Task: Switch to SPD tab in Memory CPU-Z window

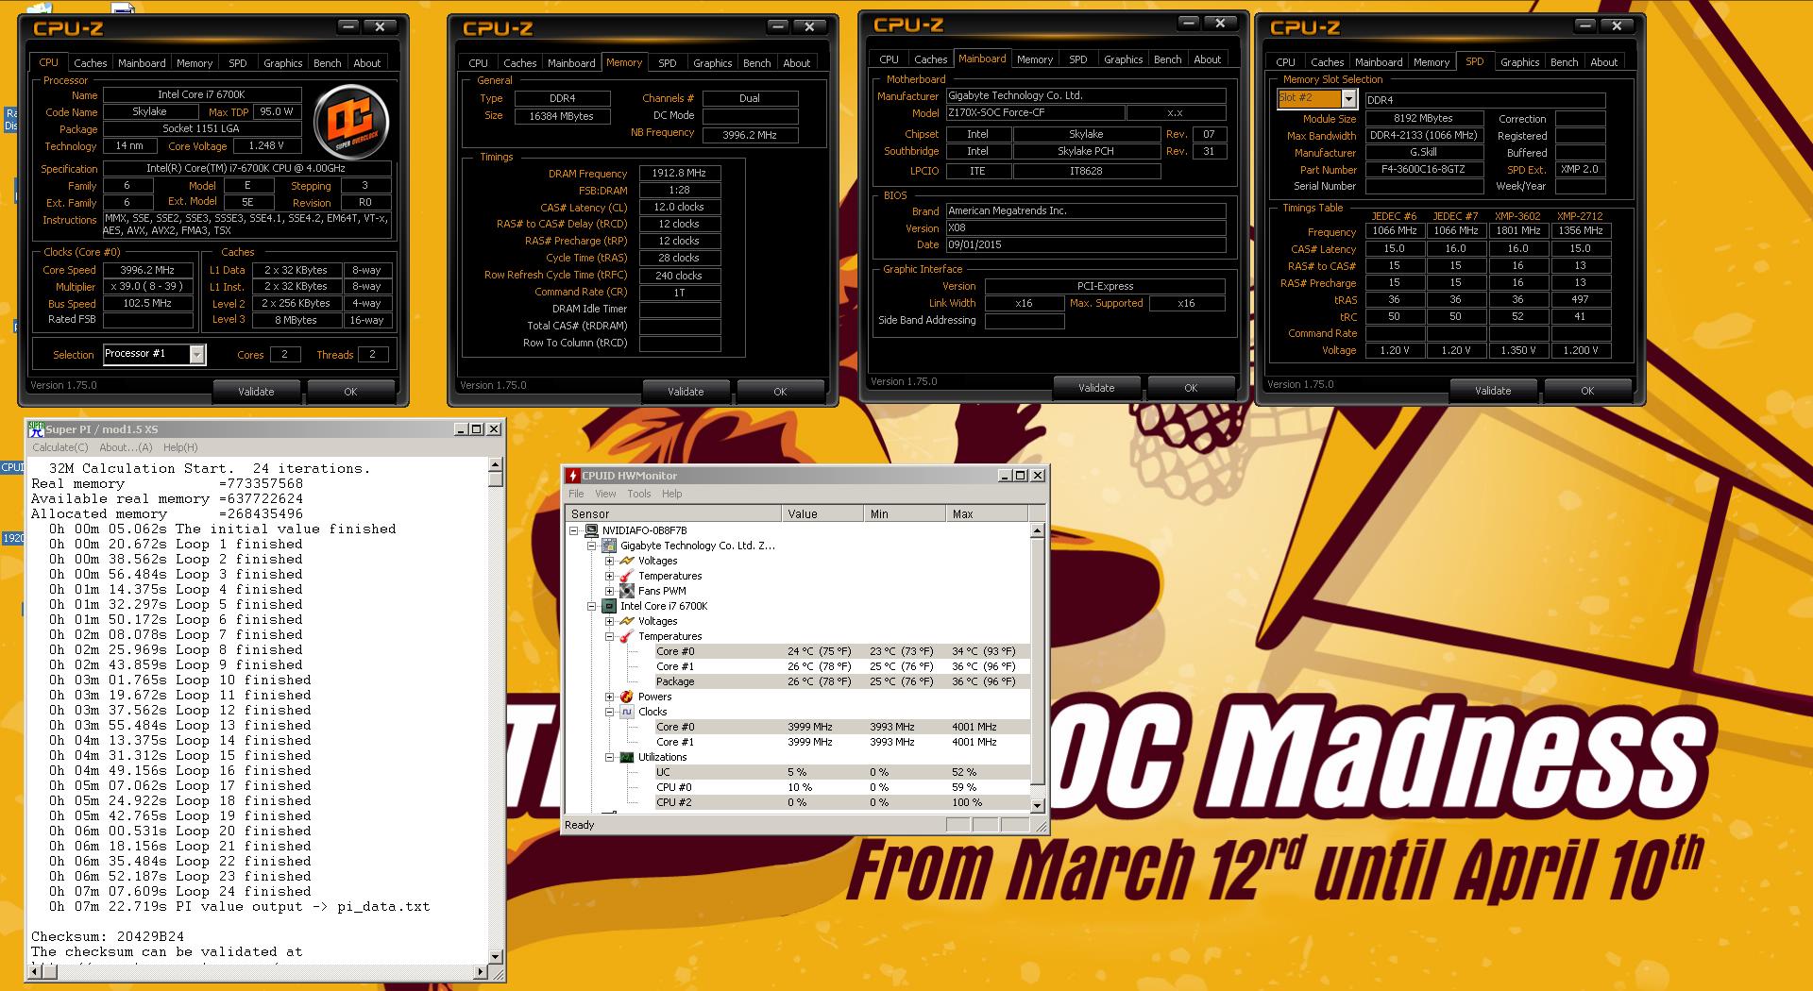Action: pyautogui.click(x=668, y=63)
